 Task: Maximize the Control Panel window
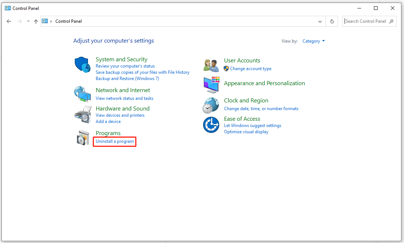pos(376,8)
